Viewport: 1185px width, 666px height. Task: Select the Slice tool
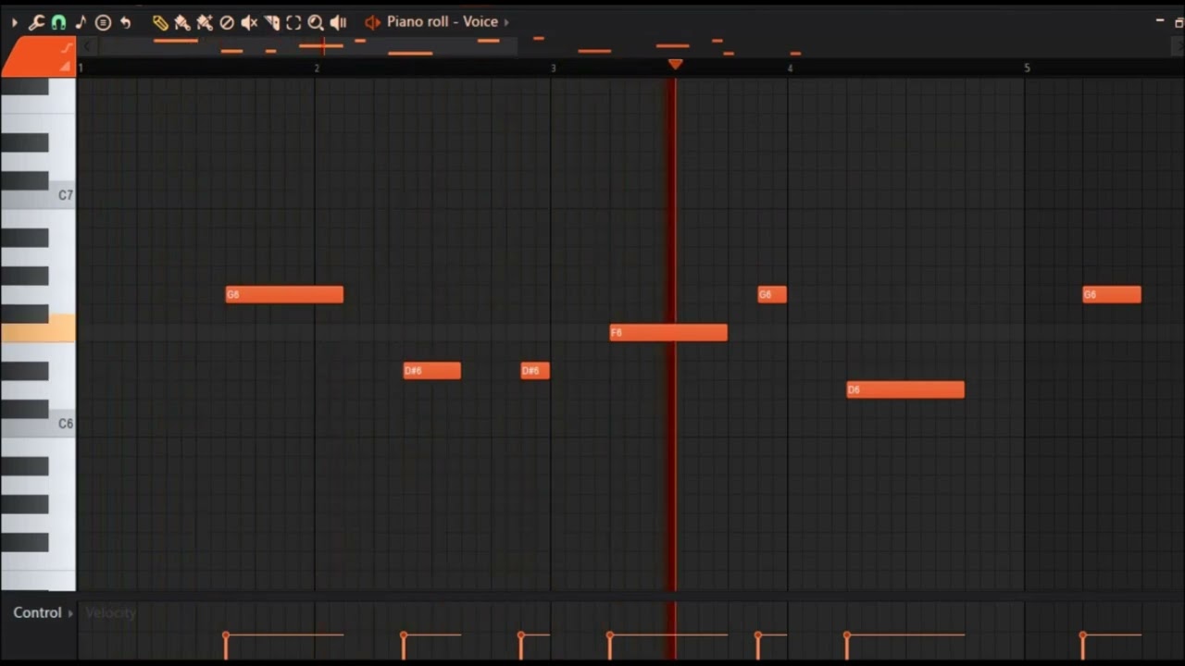click(271, 22)
